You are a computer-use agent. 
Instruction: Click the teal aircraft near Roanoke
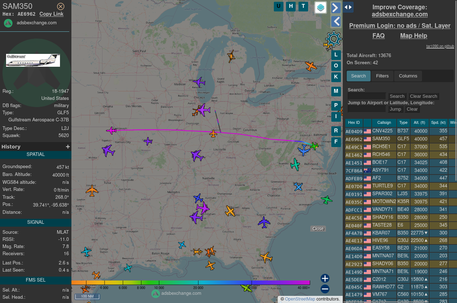[x=295, y=164]
